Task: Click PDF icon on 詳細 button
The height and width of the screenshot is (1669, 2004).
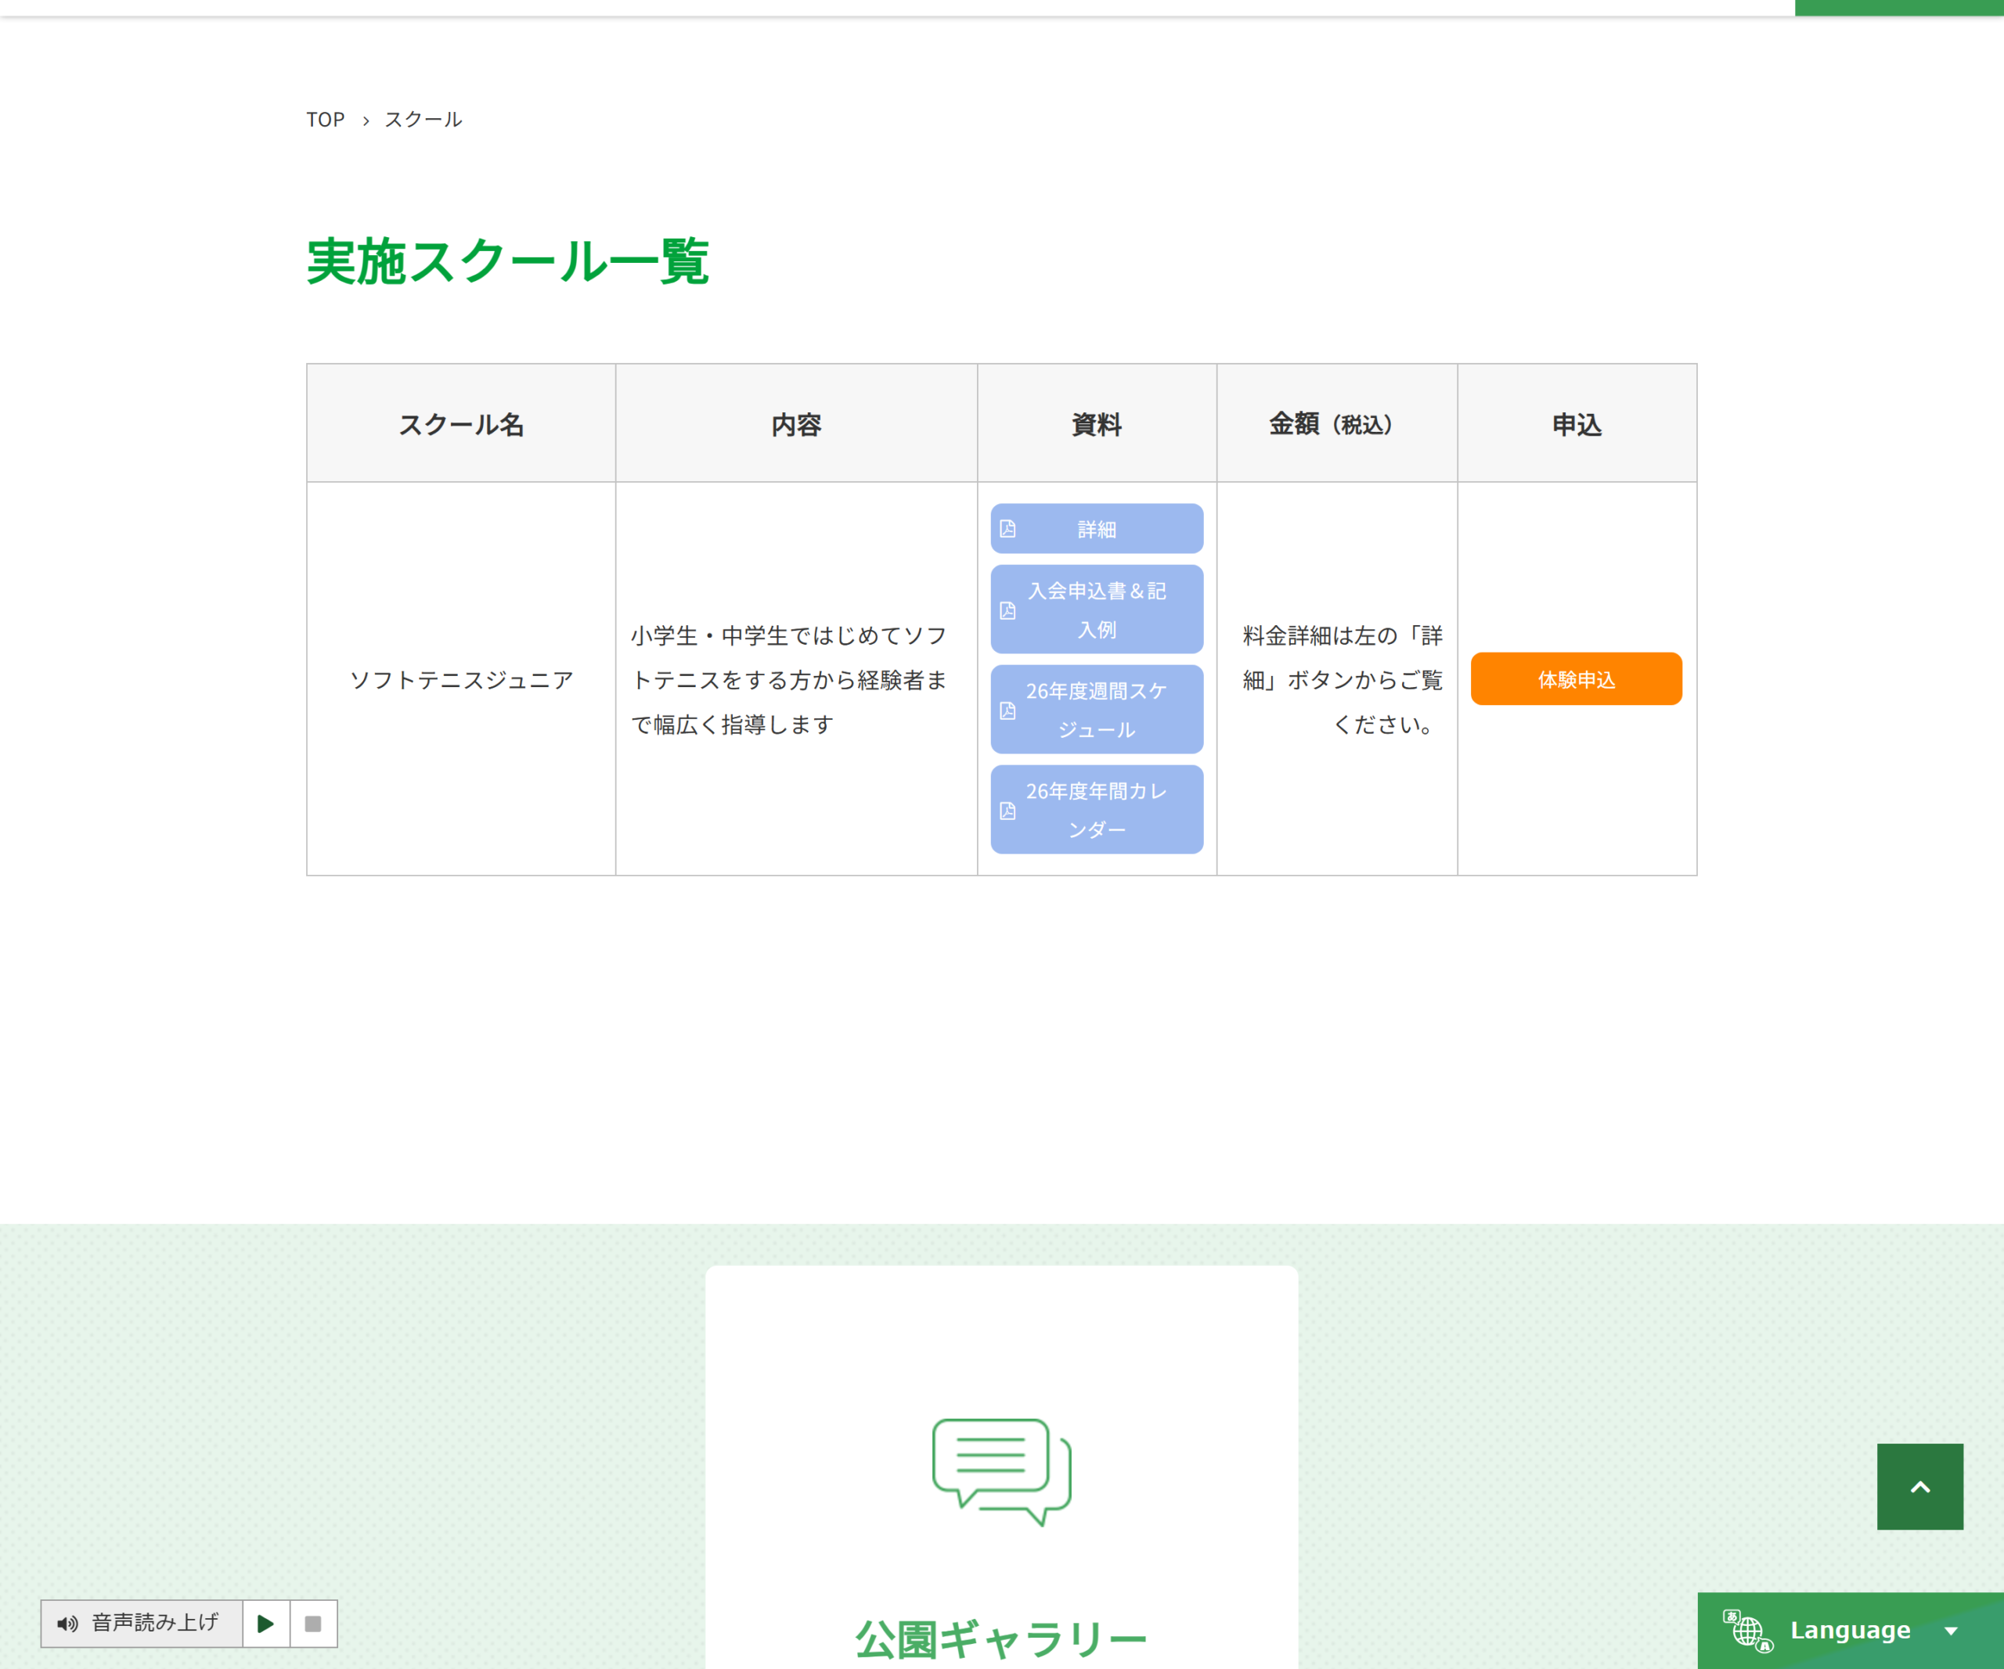Action: pos(1007,528)
